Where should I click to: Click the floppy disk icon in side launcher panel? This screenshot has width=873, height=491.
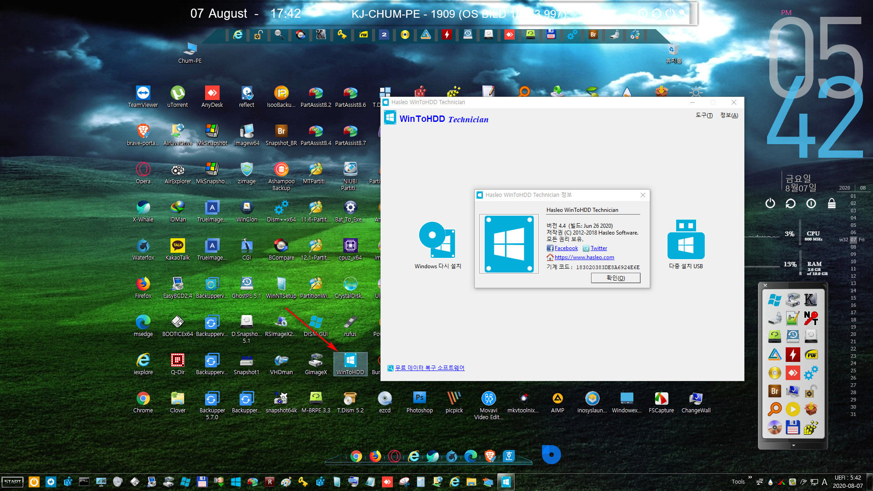[793, 428]
